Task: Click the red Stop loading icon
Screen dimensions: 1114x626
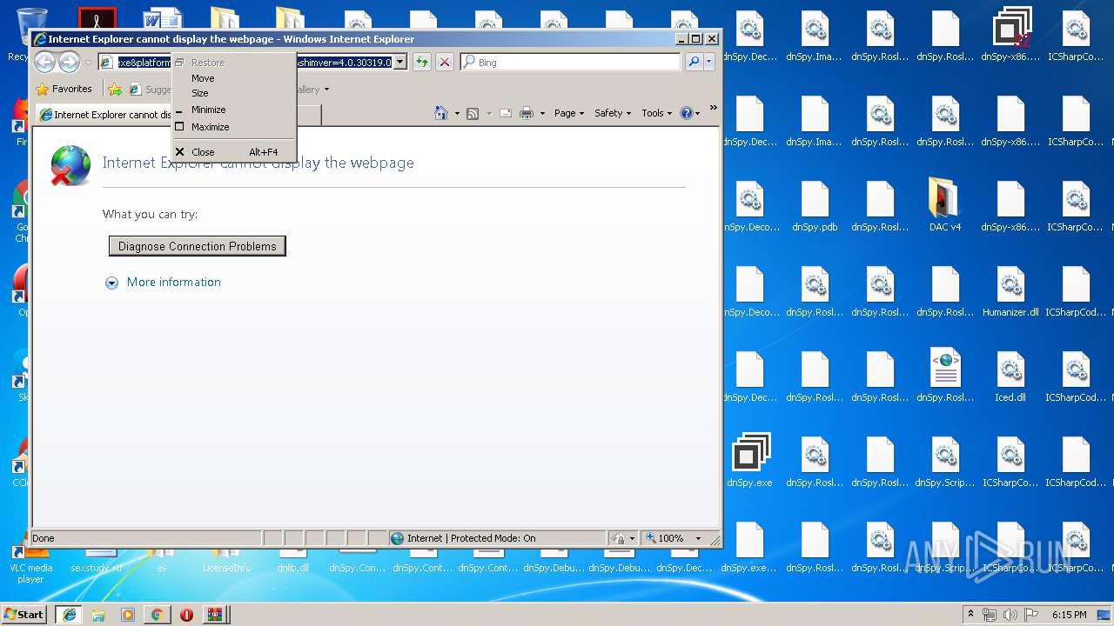Action: coord(445,62)
